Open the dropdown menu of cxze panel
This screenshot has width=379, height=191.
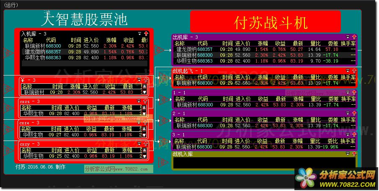[139, 123]
